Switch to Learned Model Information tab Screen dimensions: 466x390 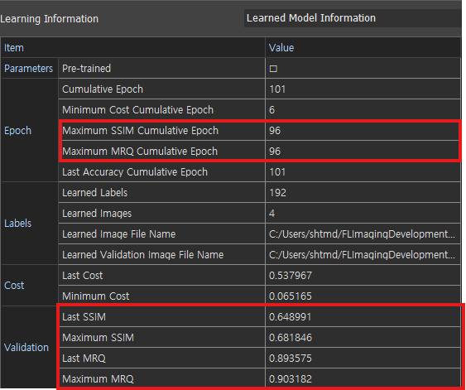point(353,18)
